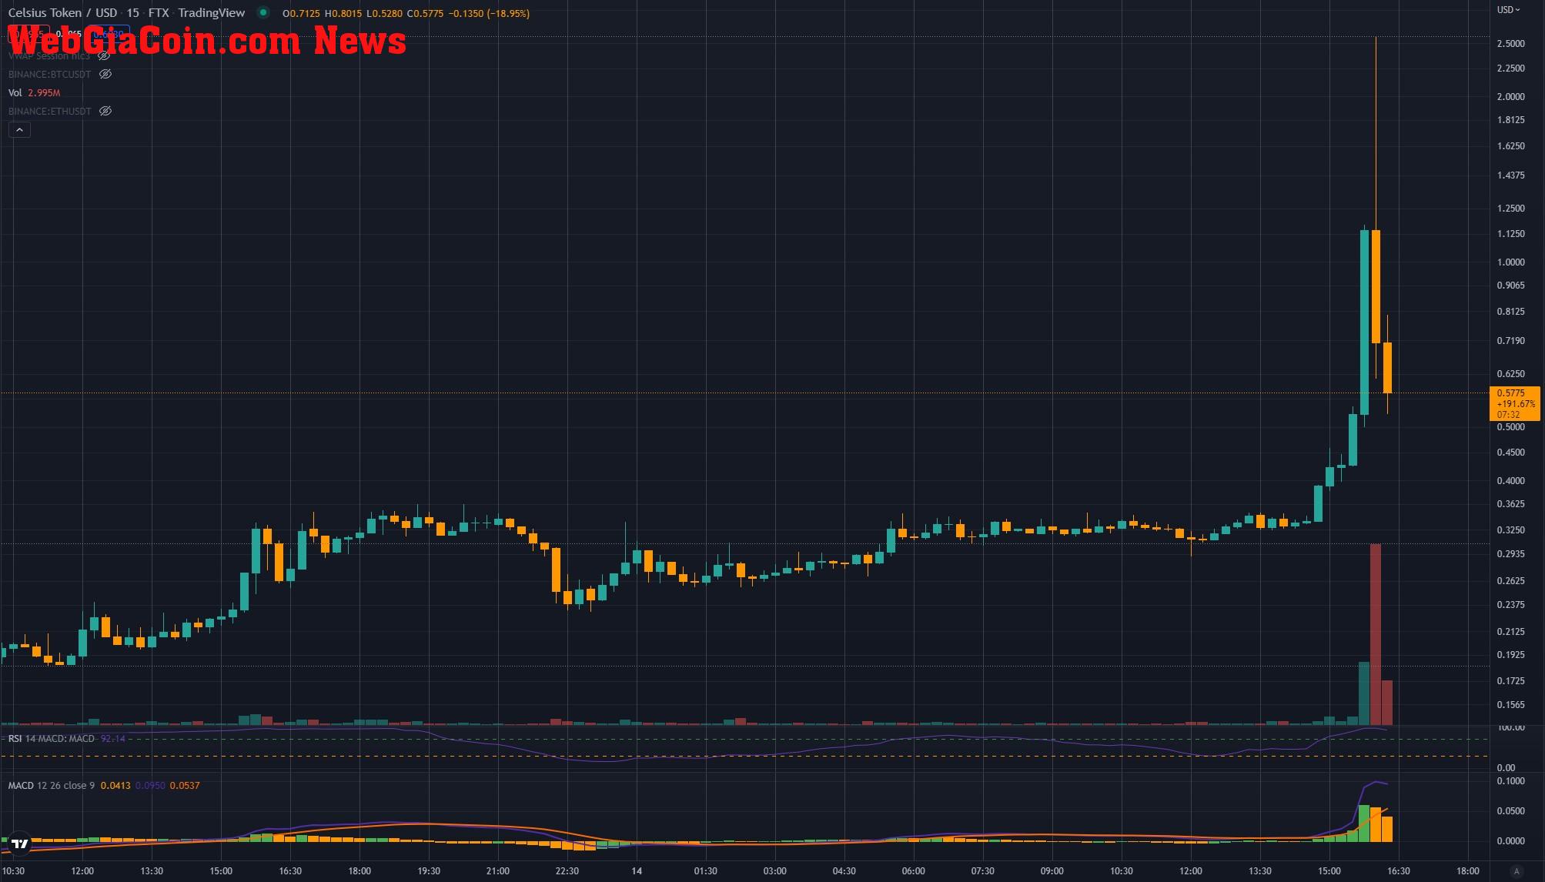Click the current price label 0.5775
Image resolution: width=1545 pixels, height=882 pixels.
click(x=1513, y=403)
